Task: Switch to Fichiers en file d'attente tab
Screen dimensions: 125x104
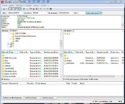Action: click(x=12, y=98)
